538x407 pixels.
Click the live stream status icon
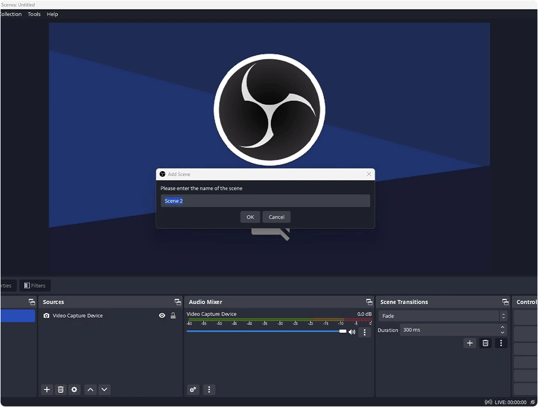click(x=488, y=402)
